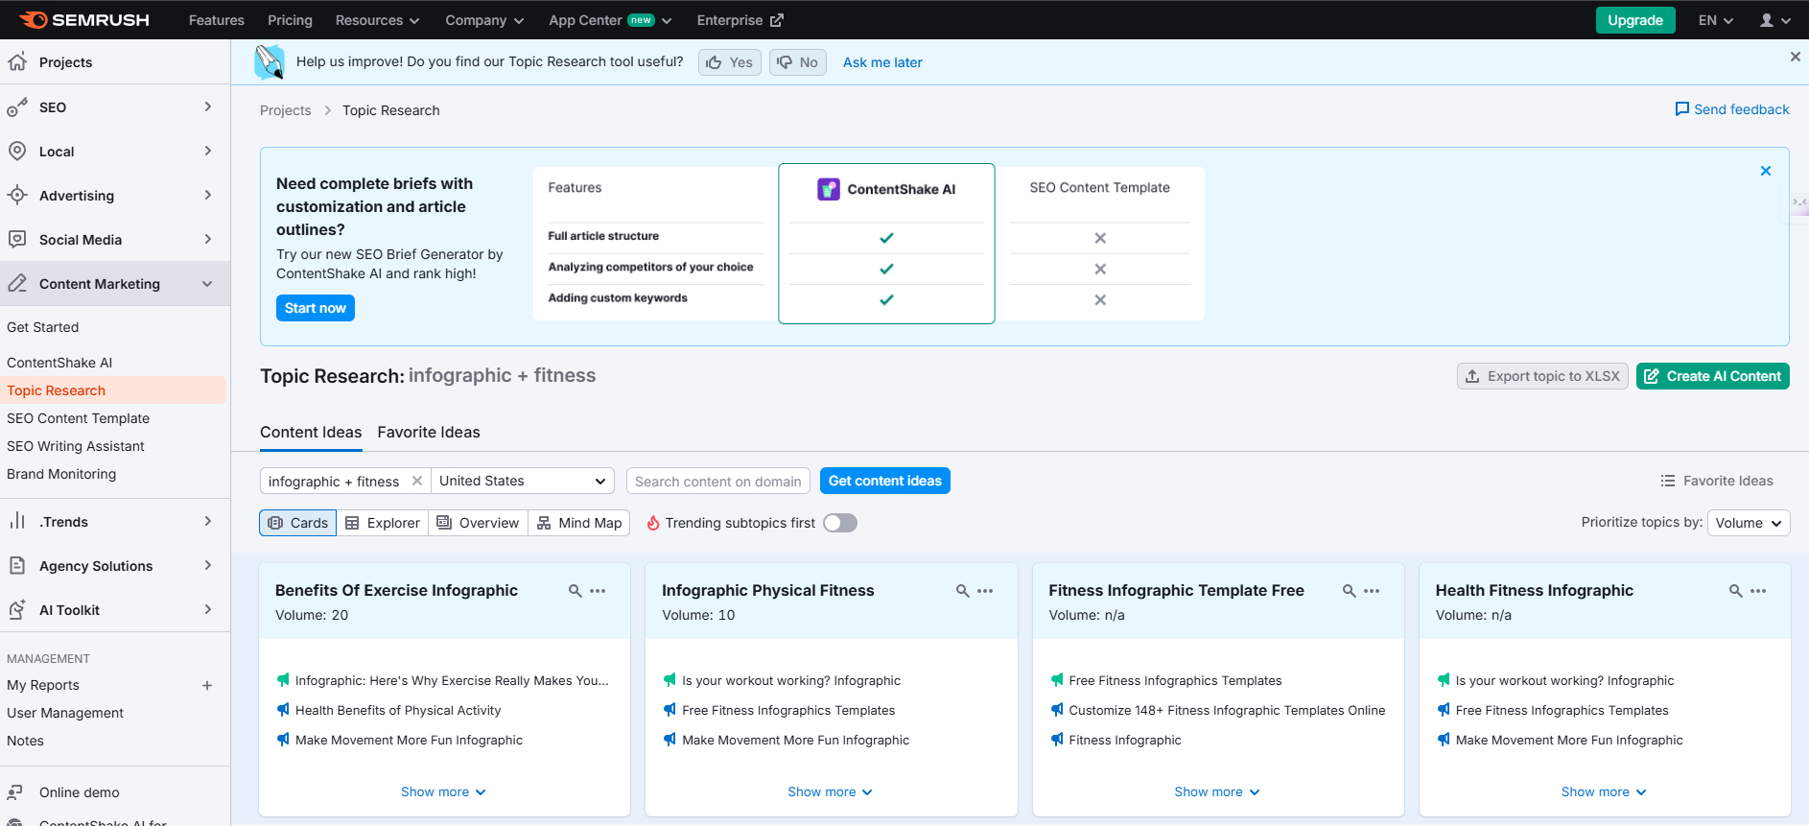Show more on Benefits Of Exercise Infographic card

(444, 792)
